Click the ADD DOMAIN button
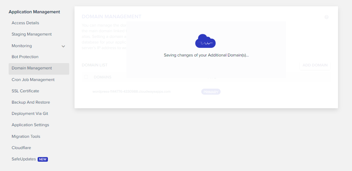The height and width of the screenshot is (171, 352). [315, 65]
